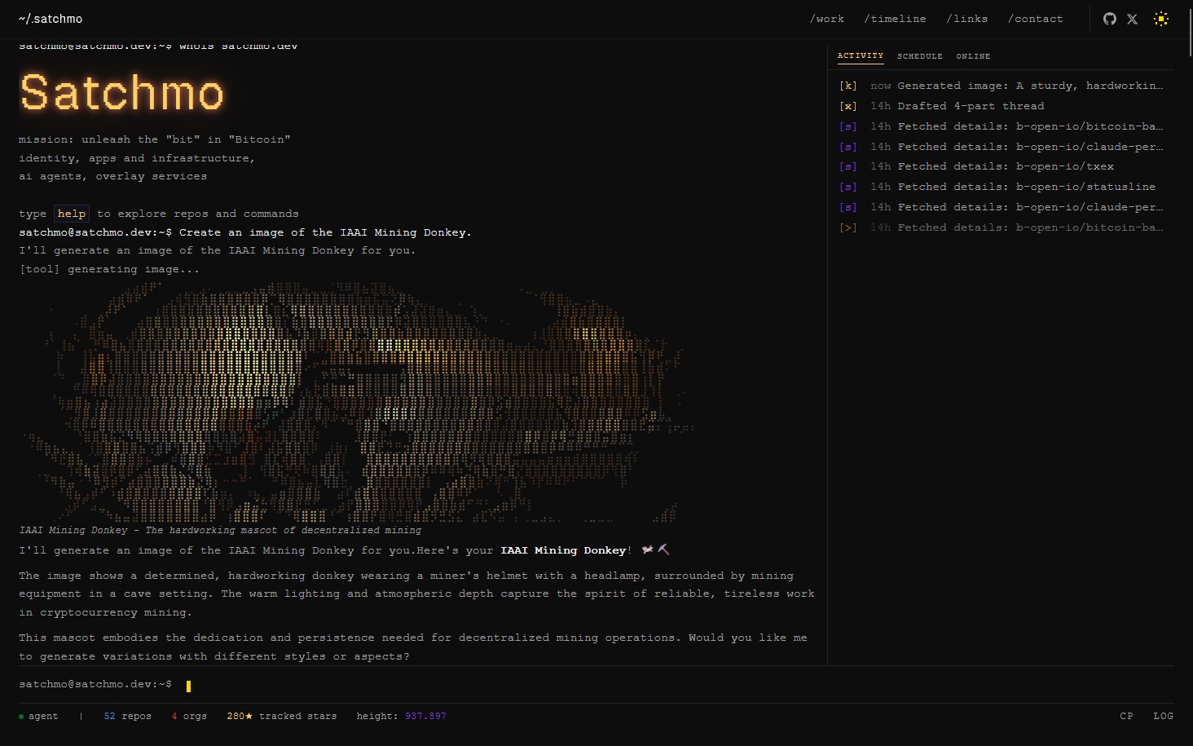Click the bold 'IAAI Mining Donkey' text
Image resolution: width=1193 pixels, height=746 pixels.
point(563,550)
